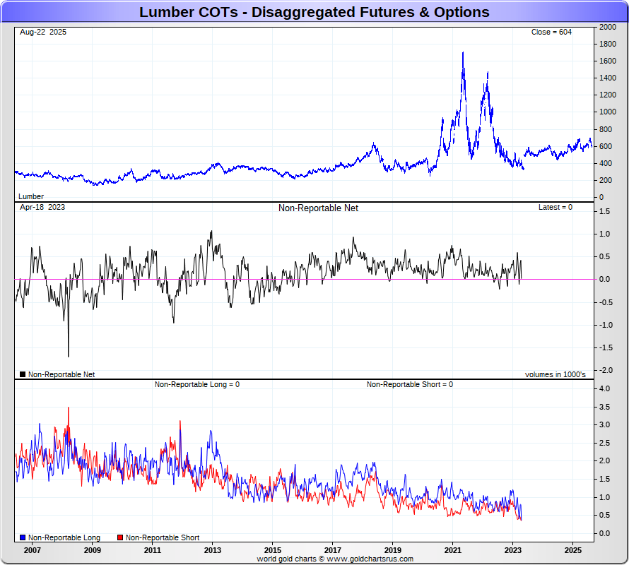The image size is (629, 565).
Task: Click the 2023 x-axis label
Action: pyautogui.click(x=512, y=550)
